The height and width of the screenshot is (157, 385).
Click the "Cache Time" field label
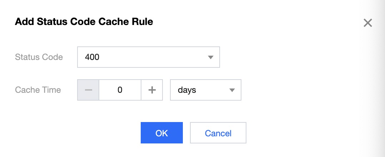[x=38, y=90]
